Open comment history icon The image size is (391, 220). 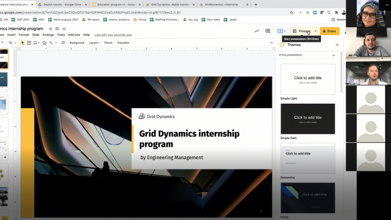coord(268,31)
